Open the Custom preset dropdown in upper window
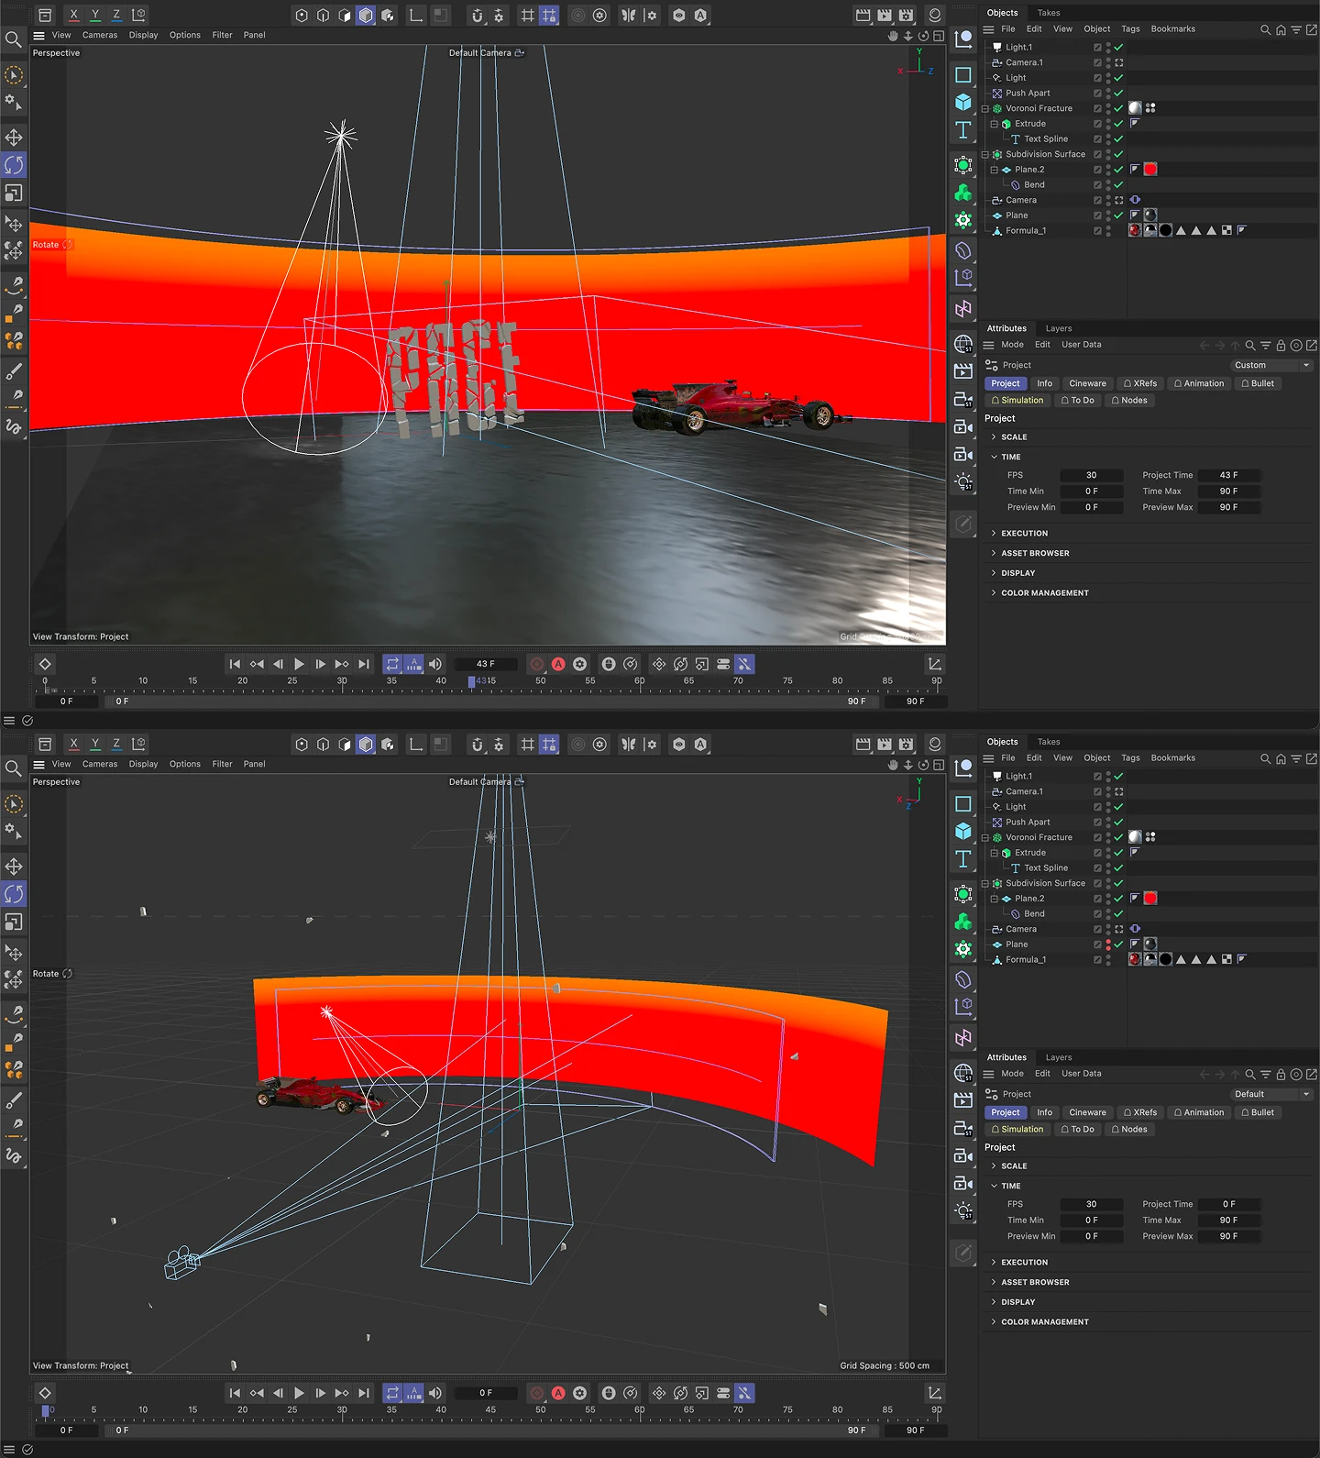The image size is (1320, 1458). click(1271, 365)
